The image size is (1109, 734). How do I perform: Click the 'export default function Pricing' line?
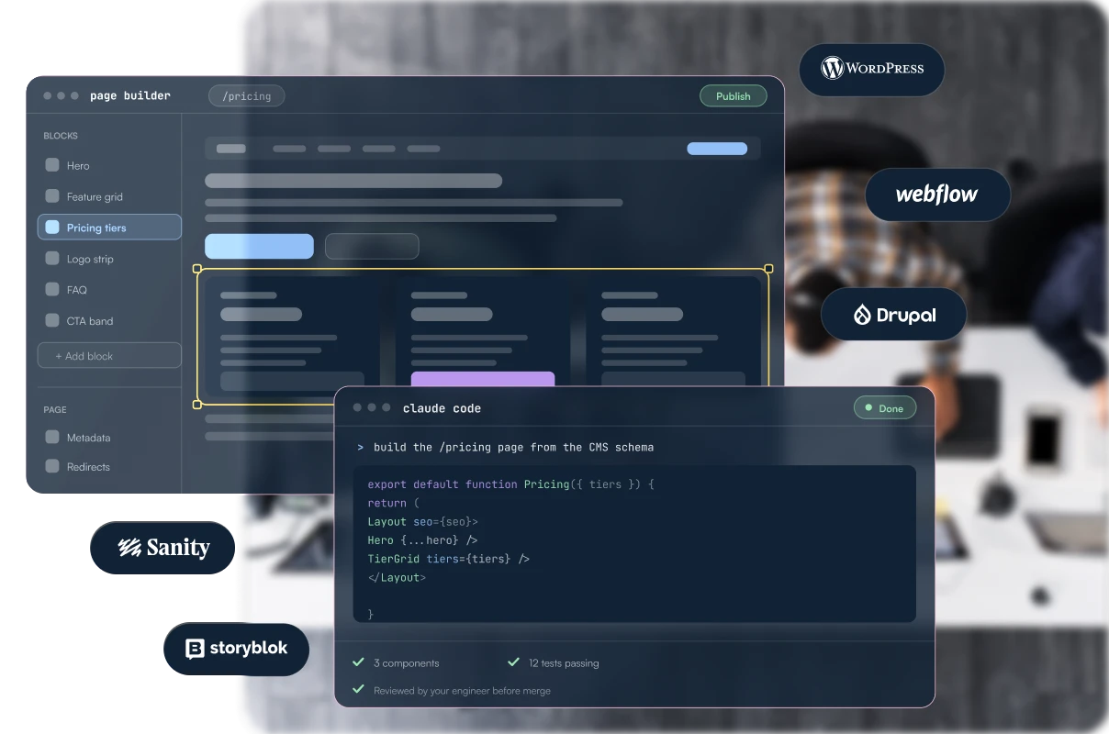pos(510,484)
